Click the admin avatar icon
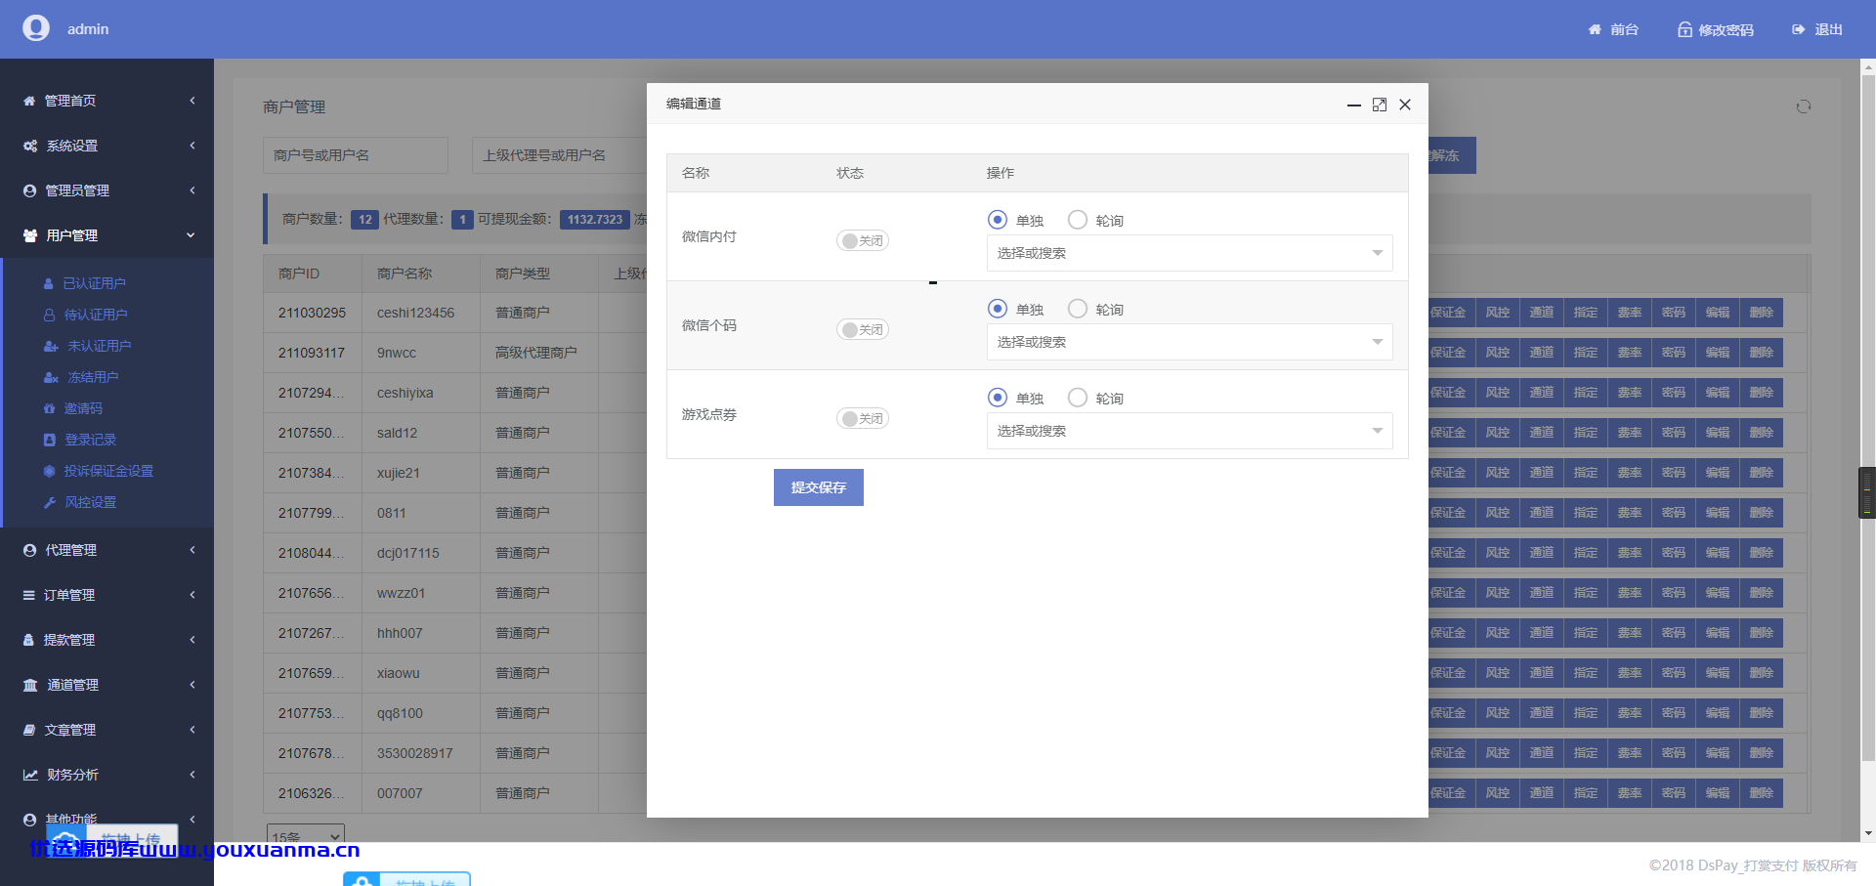1876x886 pixels. pos(36,28)
